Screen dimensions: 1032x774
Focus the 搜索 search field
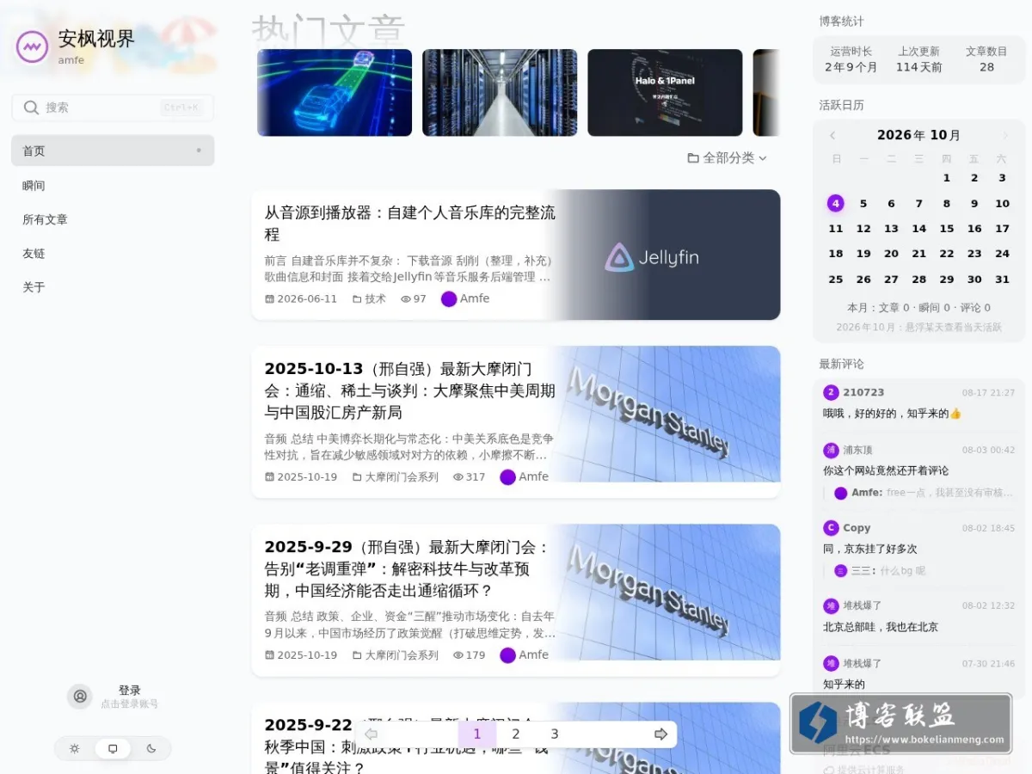click(113, 107)
